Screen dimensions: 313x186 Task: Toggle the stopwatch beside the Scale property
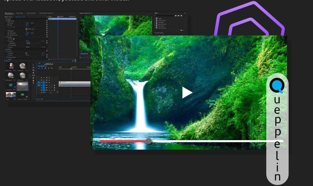[x=8, y=25]
